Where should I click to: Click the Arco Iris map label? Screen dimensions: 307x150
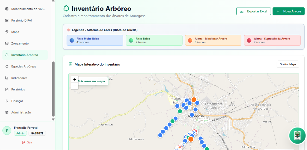(267, 122)
